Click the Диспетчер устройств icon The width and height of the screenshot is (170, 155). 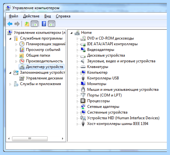coord(22,67)
